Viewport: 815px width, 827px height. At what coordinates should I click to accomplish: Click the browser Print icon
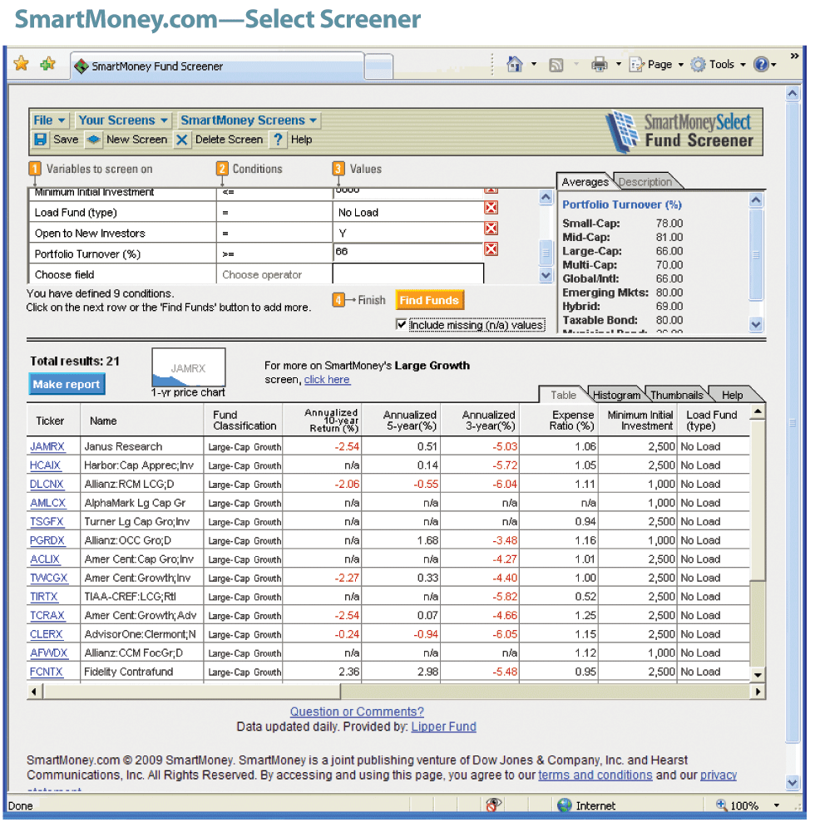tap(599, 64)
